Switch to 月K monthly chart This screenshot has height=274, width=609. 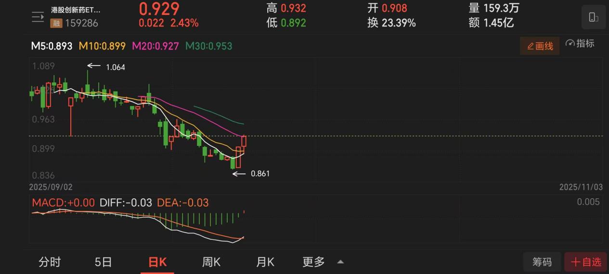click(x=265, y=262)
